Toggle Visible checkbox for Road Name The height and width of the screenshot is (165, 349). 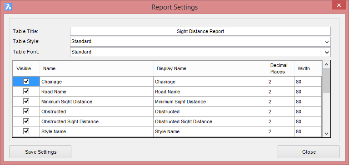pos(26,92)
